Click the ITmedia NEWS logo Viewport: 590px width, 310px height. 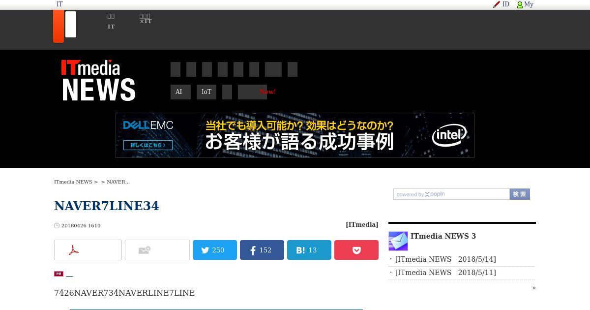pyautogui.click(x=98, y=81)
